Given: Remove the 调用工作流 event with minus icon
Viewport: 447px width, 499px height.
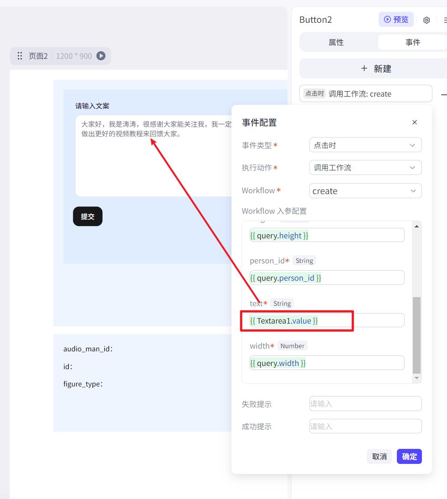Looking at the screenshot, I should 443,94.
